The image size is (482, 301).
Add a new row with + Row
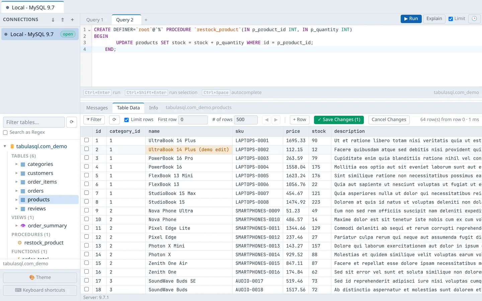(300, 120)
